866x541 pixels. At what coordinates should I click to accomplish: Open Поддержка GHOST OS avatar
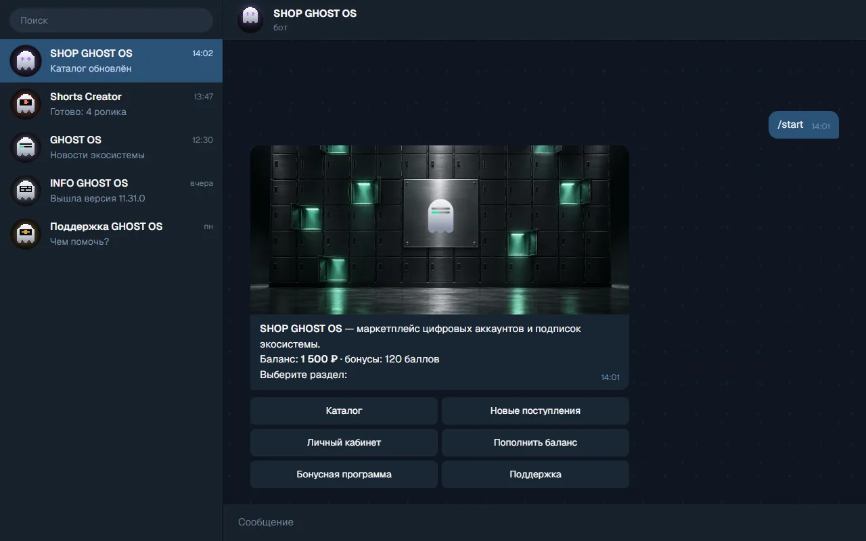tap(26, 234)
